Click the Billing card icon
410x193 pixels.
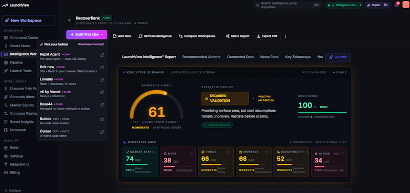(x=6, y=173)
